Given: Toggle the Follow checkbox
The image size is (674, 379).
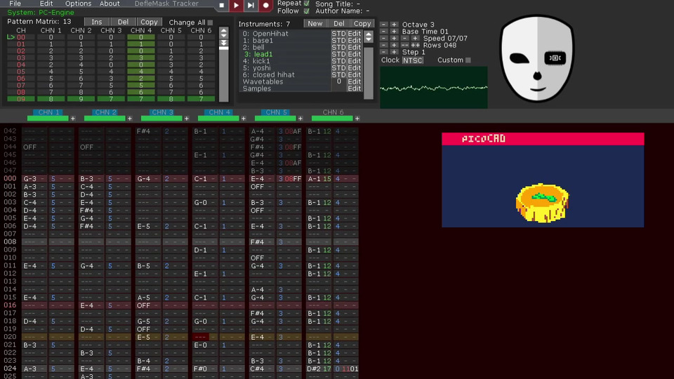Looking at the screenshot, I should click(x=306, y=11).
